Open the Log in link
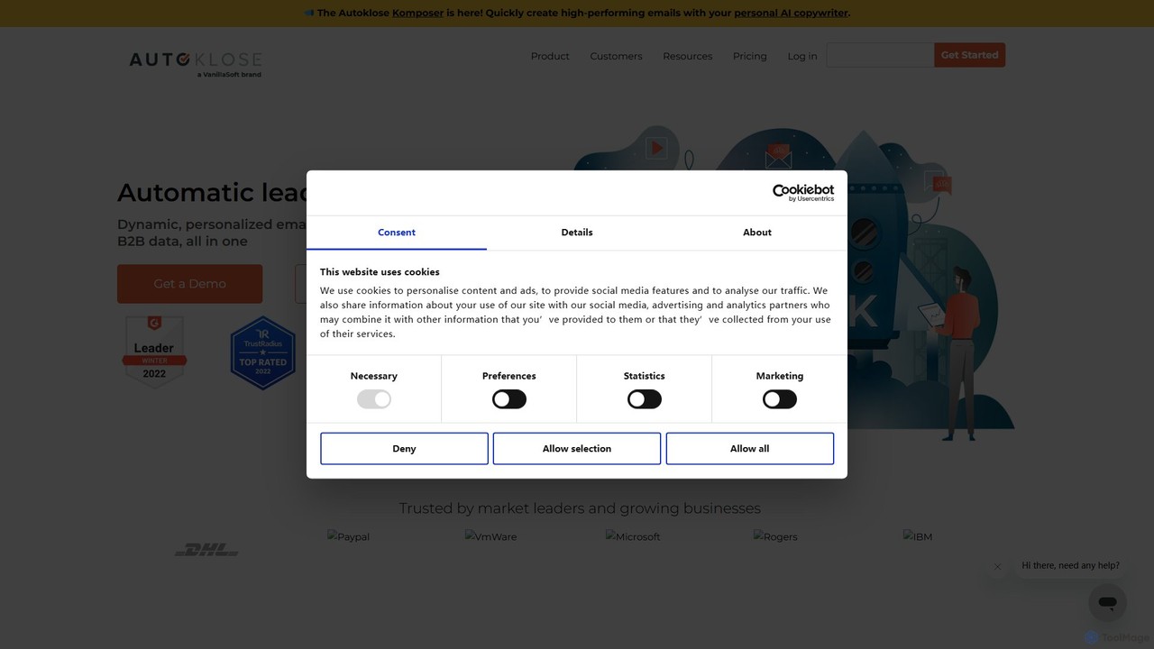 [802, 56]
